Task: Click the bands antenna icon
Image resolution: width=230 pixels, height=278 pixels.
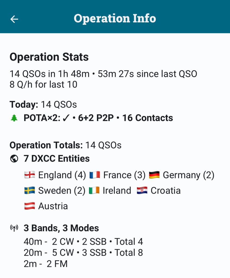Action: pyautogui.click(x=14, y=228)
